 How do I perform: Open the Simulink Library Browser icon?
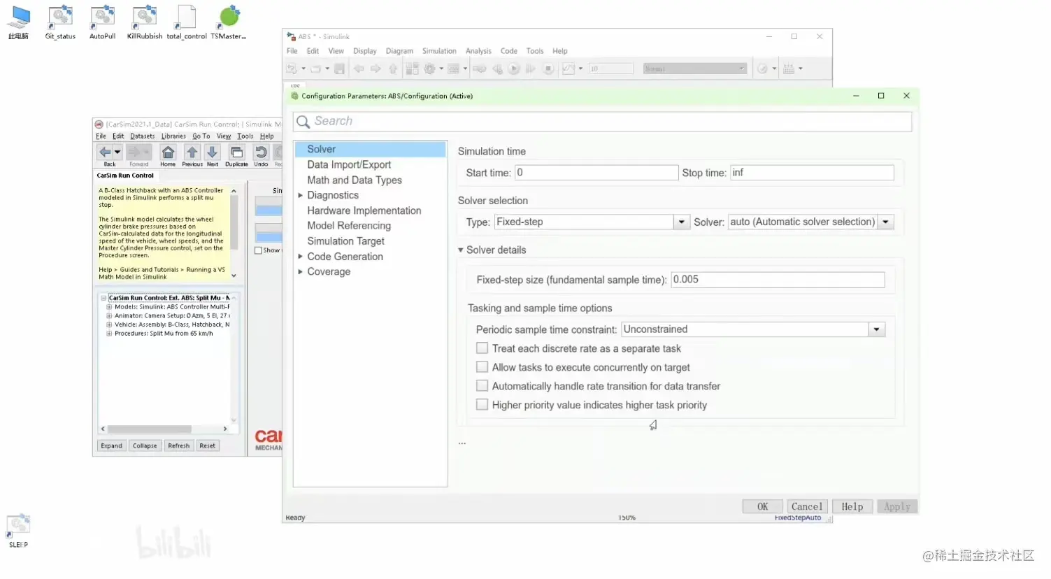(x=412, y=69)
